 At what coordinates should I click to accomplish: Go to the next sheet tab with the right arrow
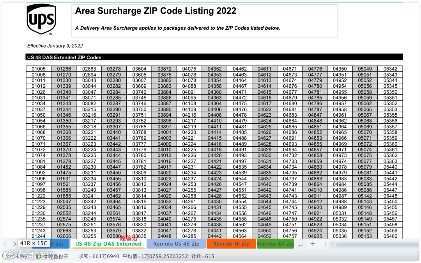coord(14,244)
